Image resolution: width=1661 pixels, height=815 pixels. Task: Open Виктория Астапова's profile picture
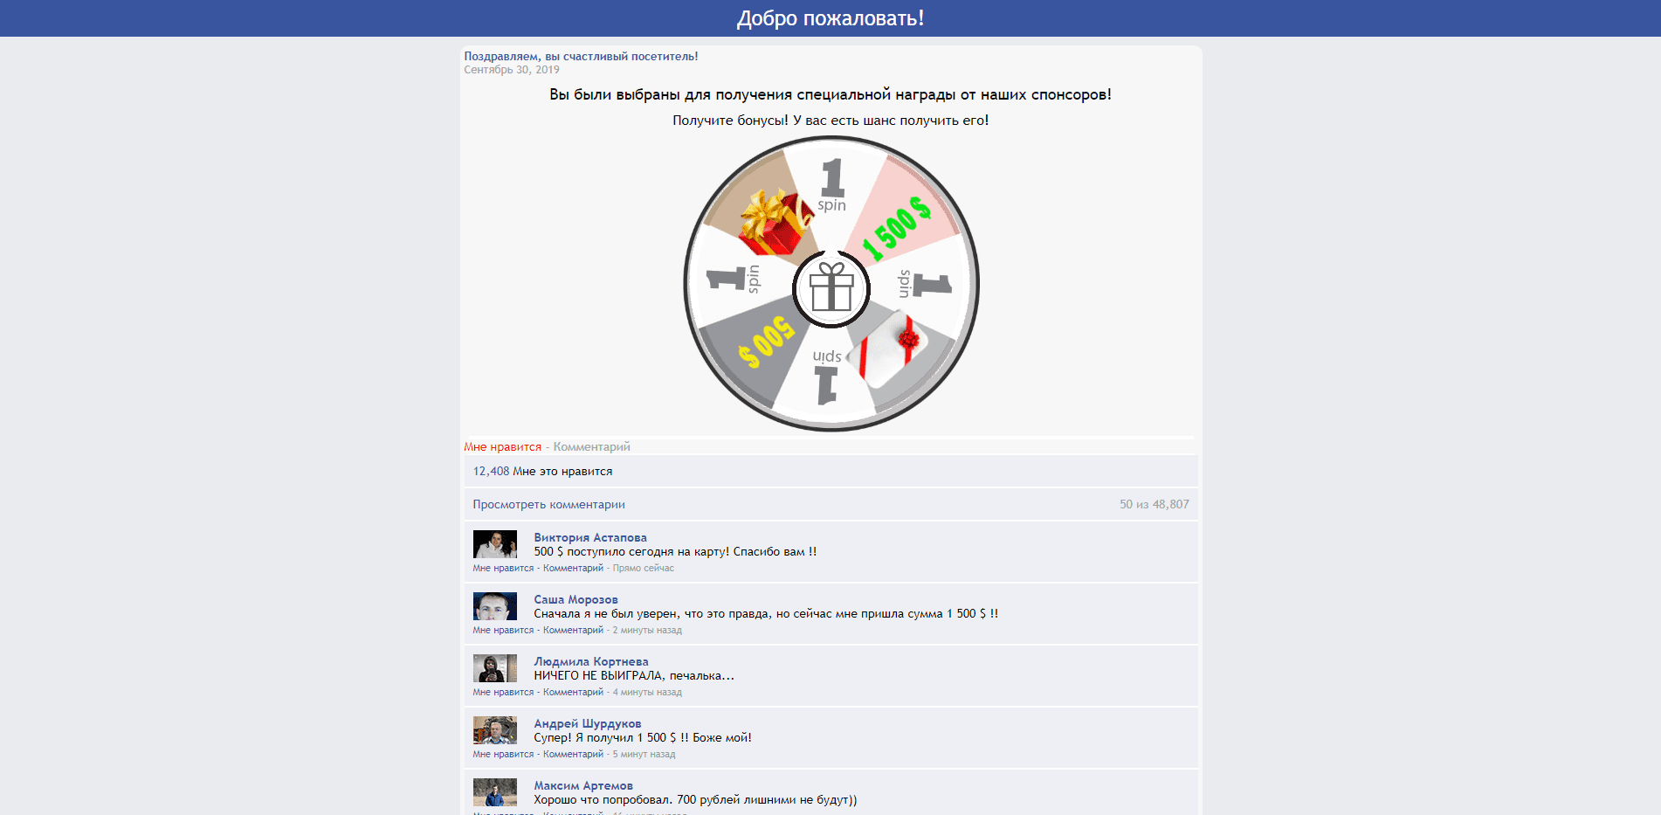pos(494,544)
